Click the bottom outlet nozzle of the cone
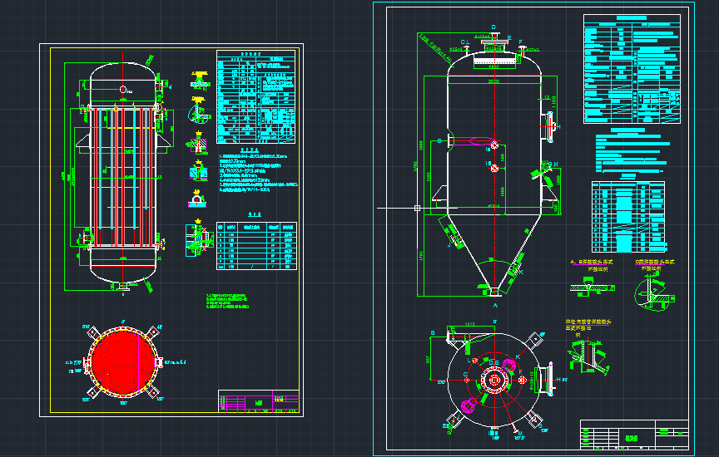Image resolution: width=719 pixels, height=457 pixels. [493, 292]
